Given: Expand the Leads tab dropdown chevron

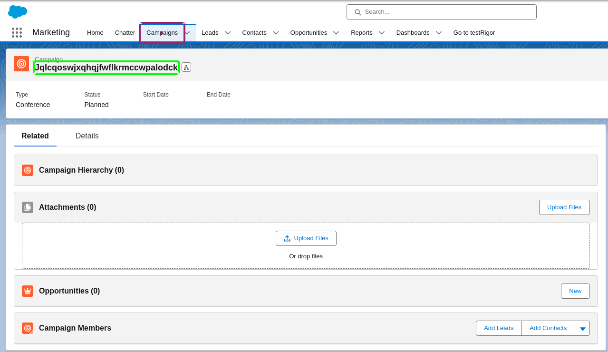Looking at the screenshot, I should click(228, 32).
